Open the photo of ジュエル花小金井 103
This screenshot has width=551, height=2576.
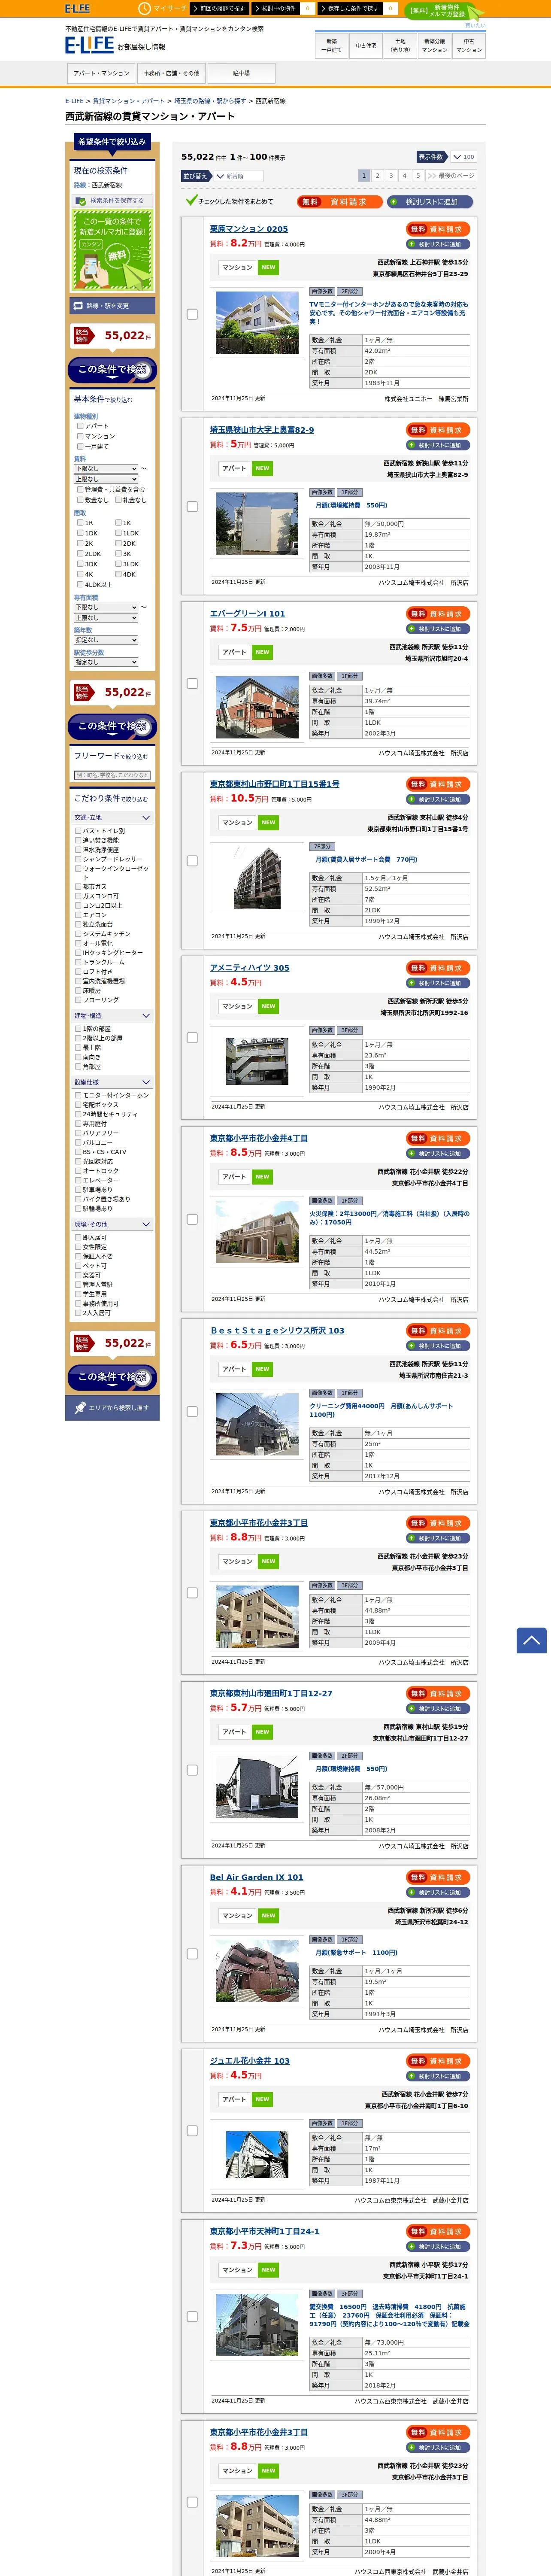[257, 2155]
